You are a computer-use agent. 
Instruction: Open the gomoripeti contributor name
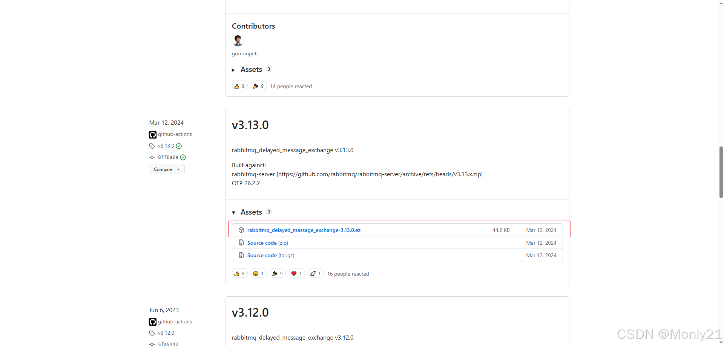(x=245, y=54)
